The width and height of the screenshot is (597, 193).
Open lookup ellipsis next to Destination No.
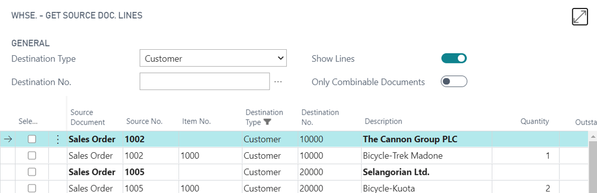pos(278,82)
